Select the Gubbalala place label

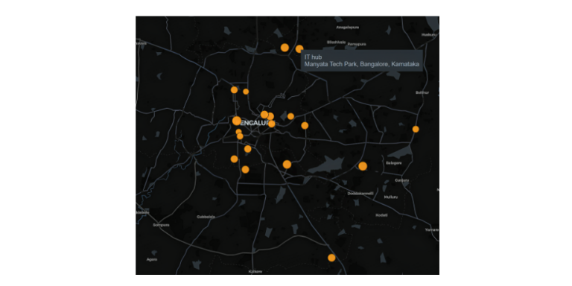(x=206, y=216)
